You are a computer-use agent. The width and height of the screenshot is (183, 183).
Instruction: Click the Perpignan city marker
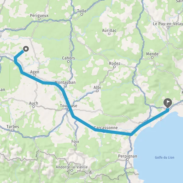[x=127, y=160]
